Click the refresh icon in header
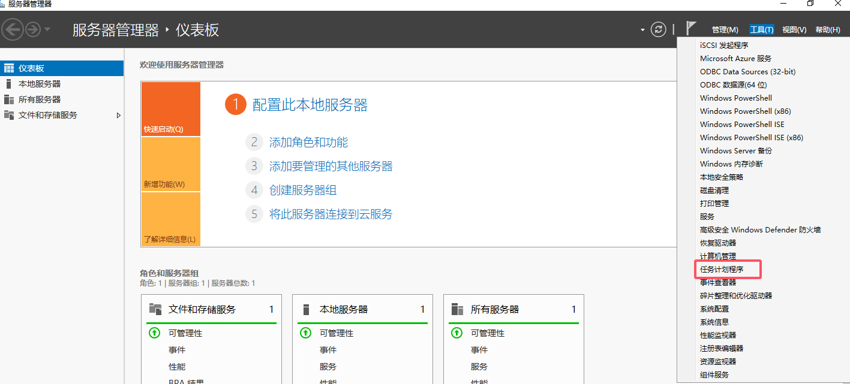The image size is (850, 384). coord(659,29)
